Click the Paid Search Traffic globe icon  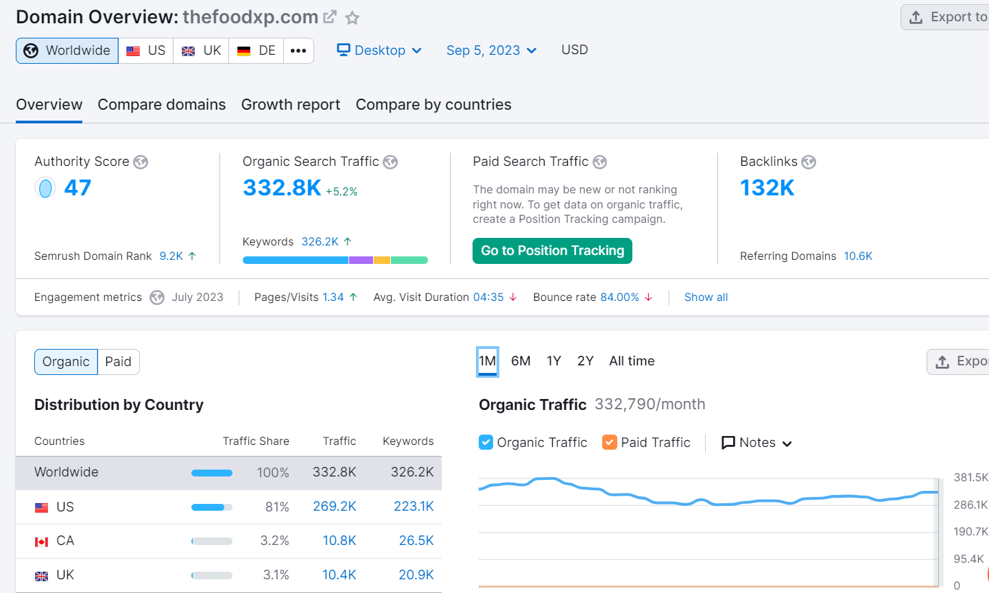point(600,162)
